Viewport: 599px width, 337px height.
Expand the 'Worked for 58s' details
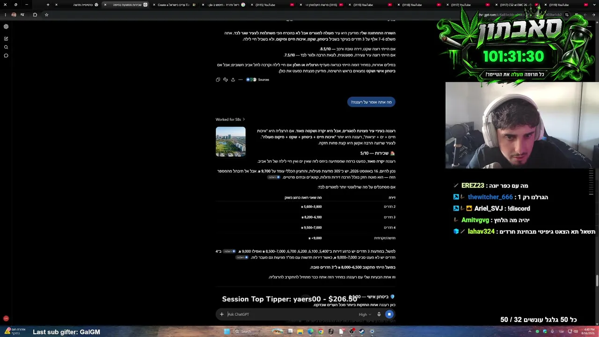point(230,119)
